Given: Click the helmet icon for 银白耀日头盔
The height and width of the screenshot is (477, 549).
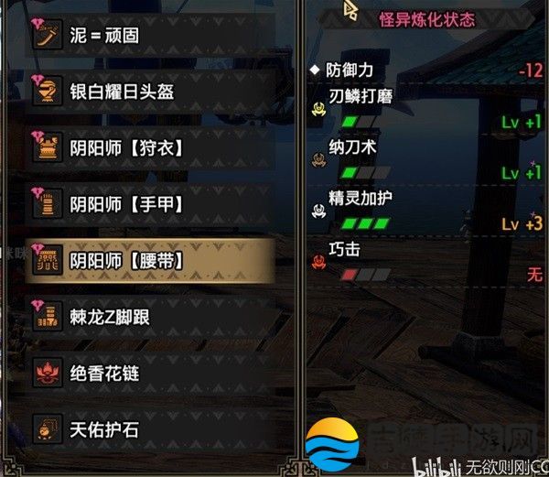Looking at the screenshot, I should pos(48,91).
